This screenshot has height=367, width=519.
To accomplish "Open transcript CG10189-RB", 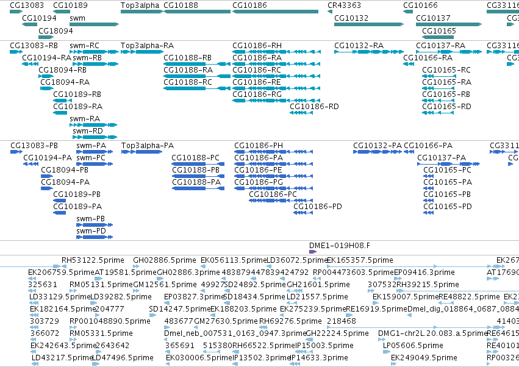I will (77, 94).
